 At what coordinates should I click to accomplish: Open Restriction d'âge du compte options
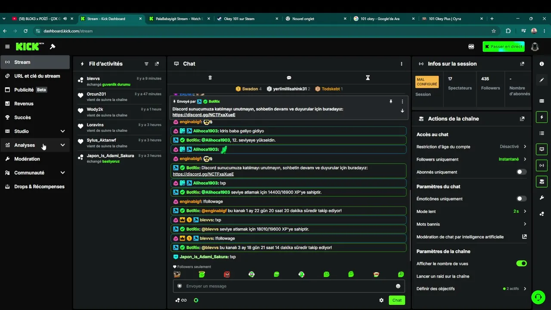point(471,147)
